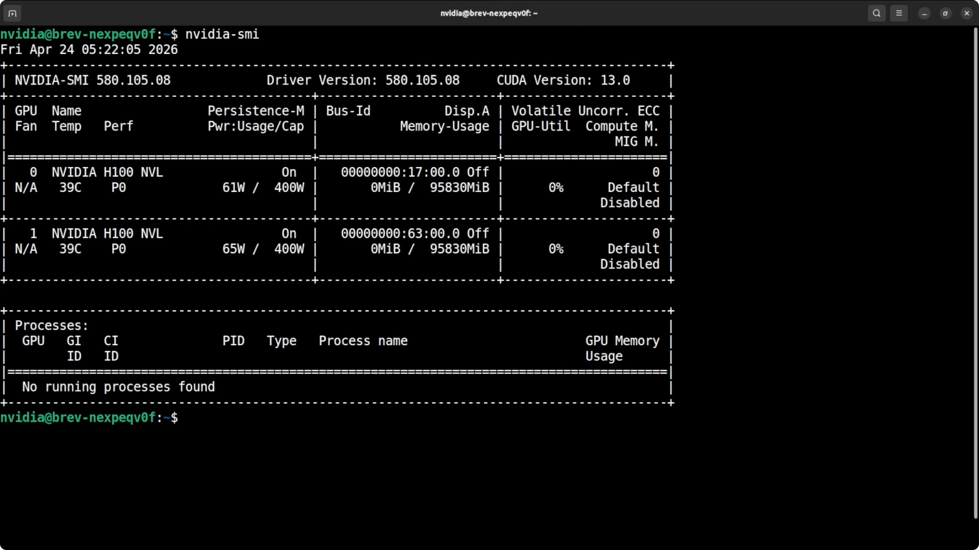Click GPU 1 name NVIDIA H100 NVL

107,234
